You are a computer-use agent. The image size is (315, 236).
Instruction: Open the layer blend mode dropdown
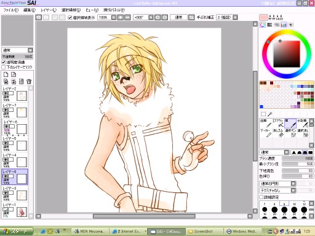click(x=30, y=50)
